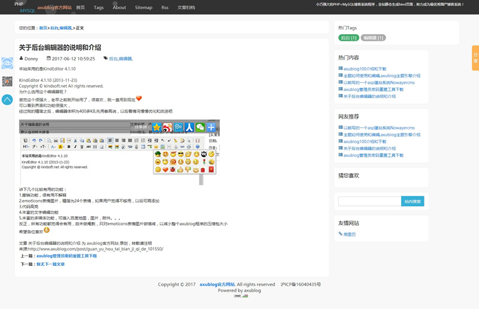This screenshot has height=309, width=479.
Task: Open more share options plus icon
Action: pyautogui.click(x=211, y=127)
